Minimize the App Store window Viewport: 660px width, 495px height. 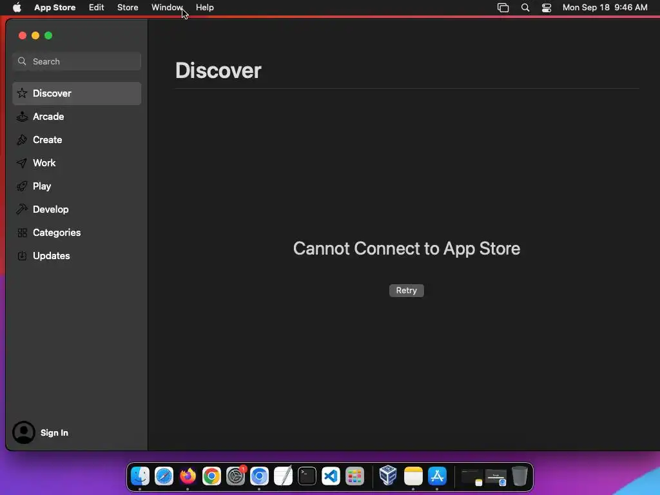36,36
